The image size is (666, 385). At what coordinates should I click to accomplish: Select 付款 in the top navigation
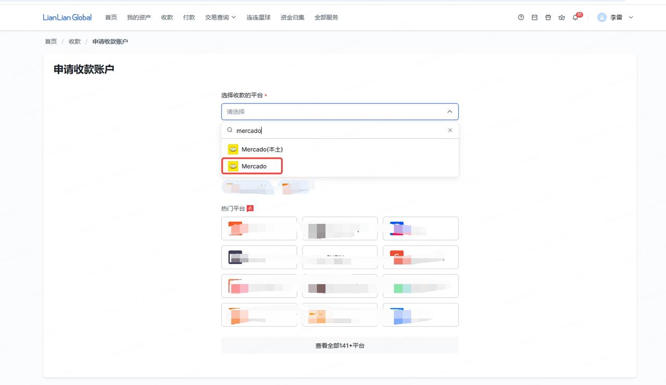click(x=189, y=17)
